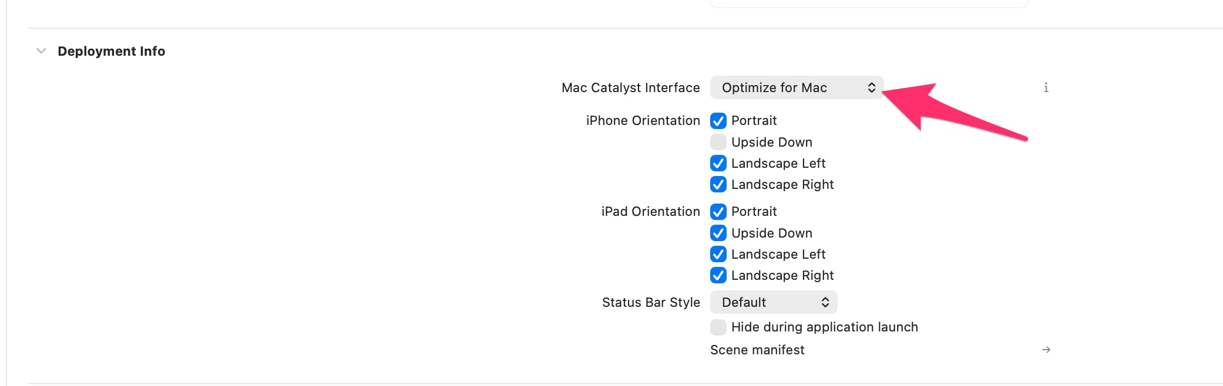Toggle iPad Landscape Right checkbox
Image resolution: width=1223 pixels, height=386 pixels.
tap(718, 275)
